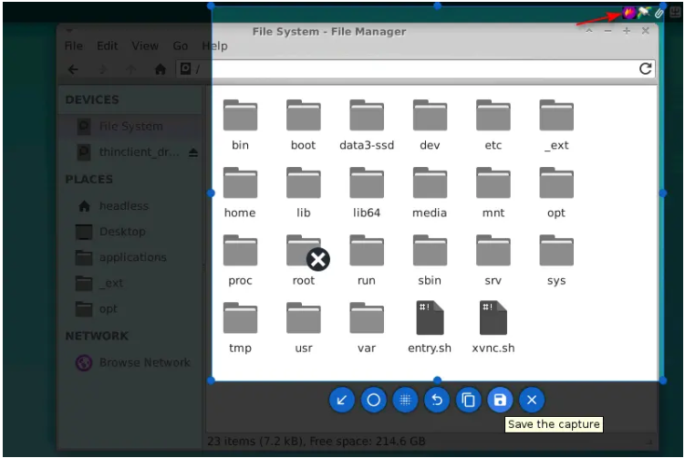Select the circle drawing tool
Screen dimensions: 685x458
coord(373,400)
